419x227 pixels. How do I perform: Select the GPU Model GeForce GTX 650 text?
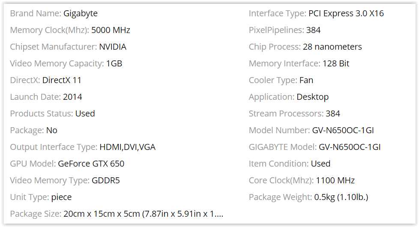pyautogui.click(x=91, y=164)
